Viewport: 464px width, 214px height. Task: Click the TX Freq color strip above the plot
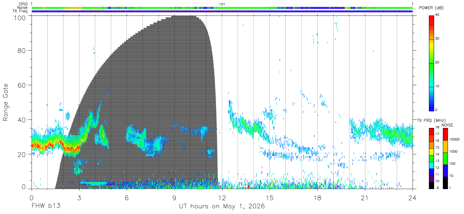[x=222, y=11]
